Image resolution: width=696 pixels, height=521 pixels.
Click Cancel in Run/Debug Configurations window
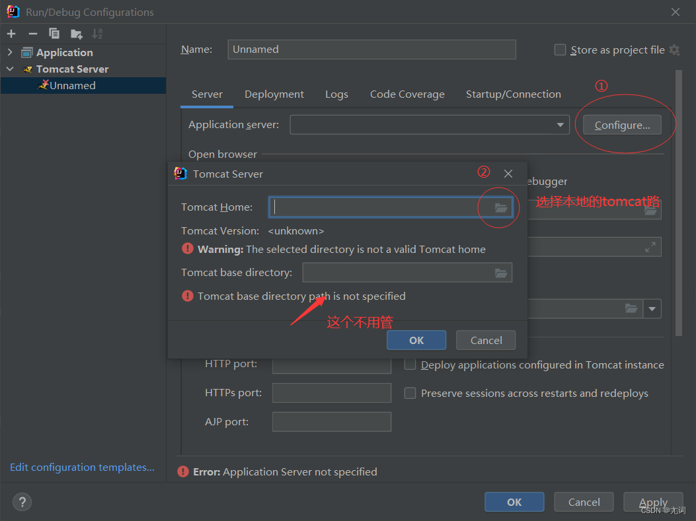coord(584,502)
